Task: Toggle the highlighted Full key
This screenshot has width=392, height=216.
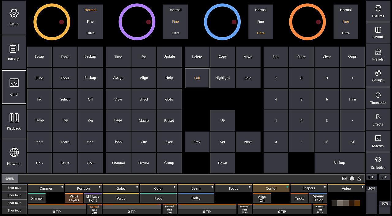Action: coord(197,78)
